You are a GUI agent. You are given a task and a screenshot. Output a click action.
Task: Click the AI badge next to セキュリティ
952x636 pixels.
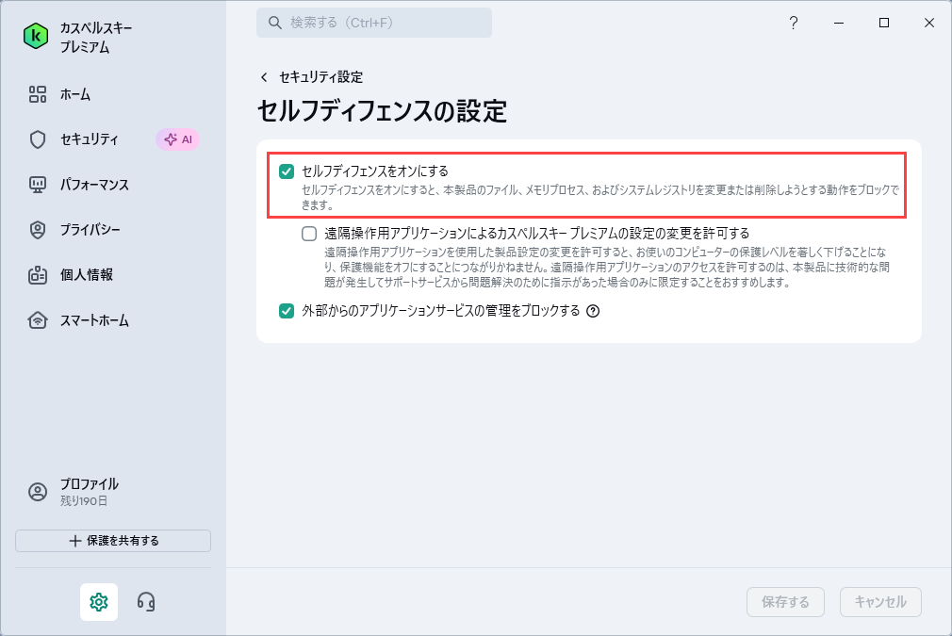pyautogui.click(x=178, y=139)
